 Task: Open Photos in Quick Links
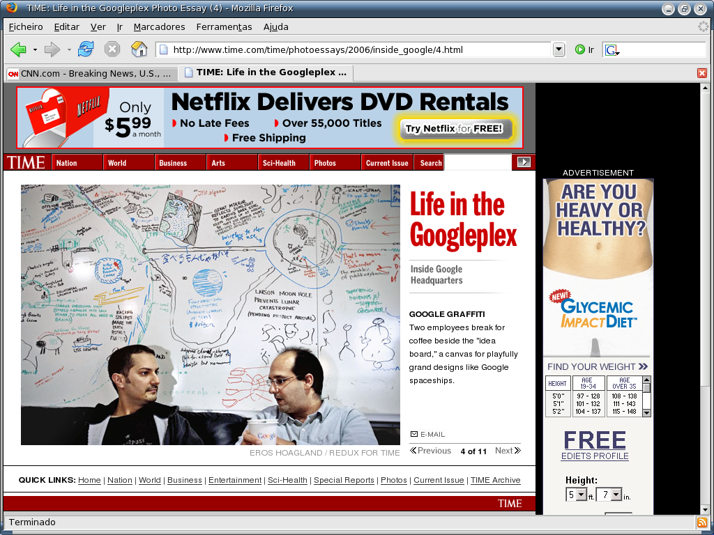394,480
